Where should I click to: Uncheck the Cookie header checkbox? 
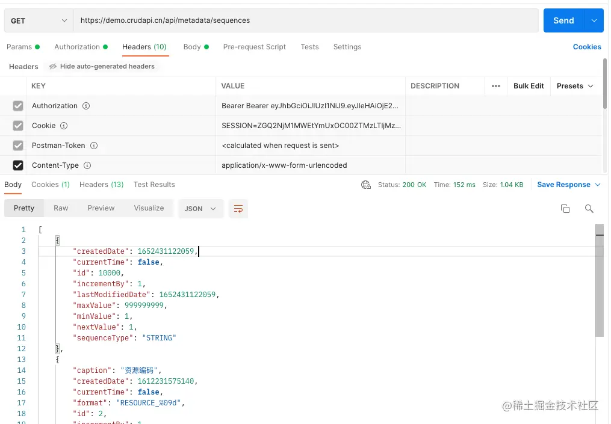[18, 126]
